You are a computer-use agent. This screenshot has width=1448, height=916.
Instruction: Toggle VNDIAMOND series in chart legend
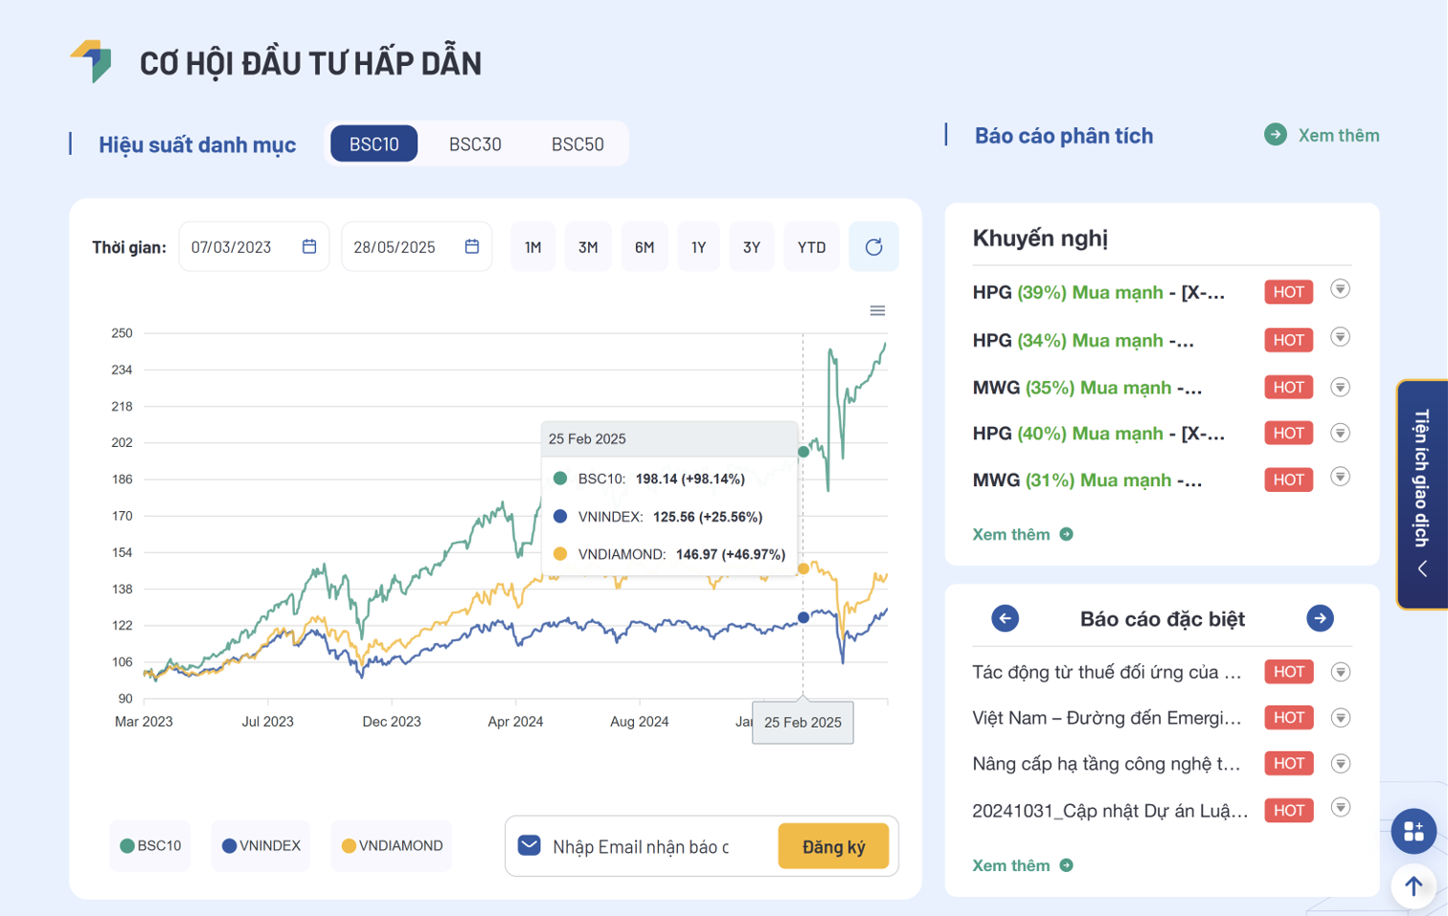coord(391,846)
